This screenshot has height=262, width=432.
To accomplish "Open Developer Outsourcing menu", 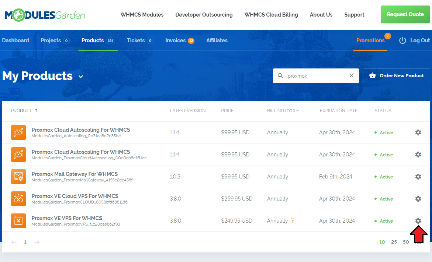I will click(x=204, y=15).
